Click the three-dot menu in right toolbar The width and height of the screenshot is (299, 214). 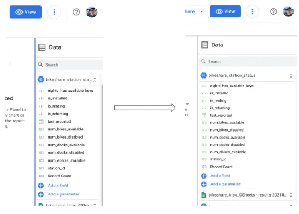pos(253,11)
